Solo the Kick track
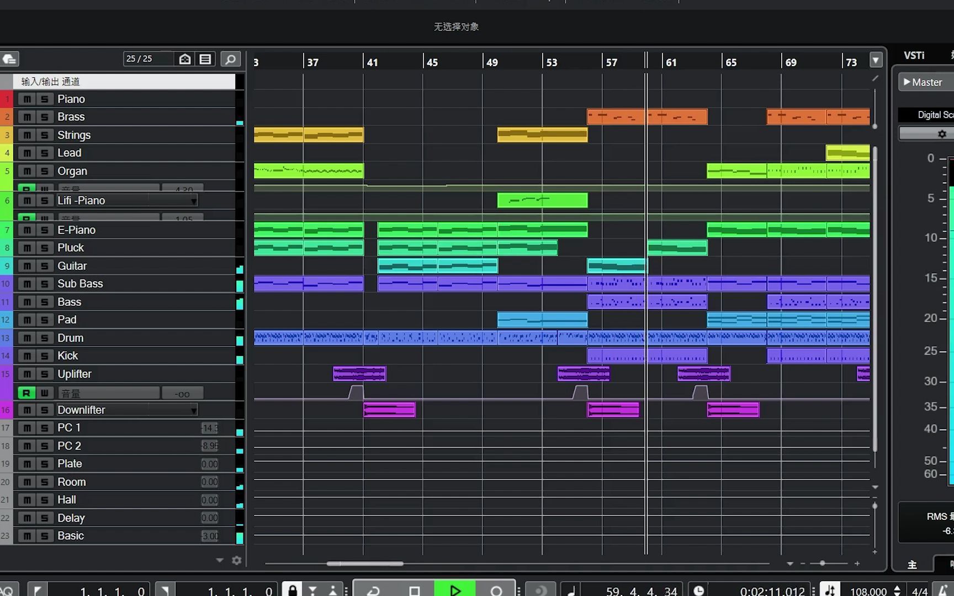This screenshot has height=596, width=954. click(x=45, y=356)
